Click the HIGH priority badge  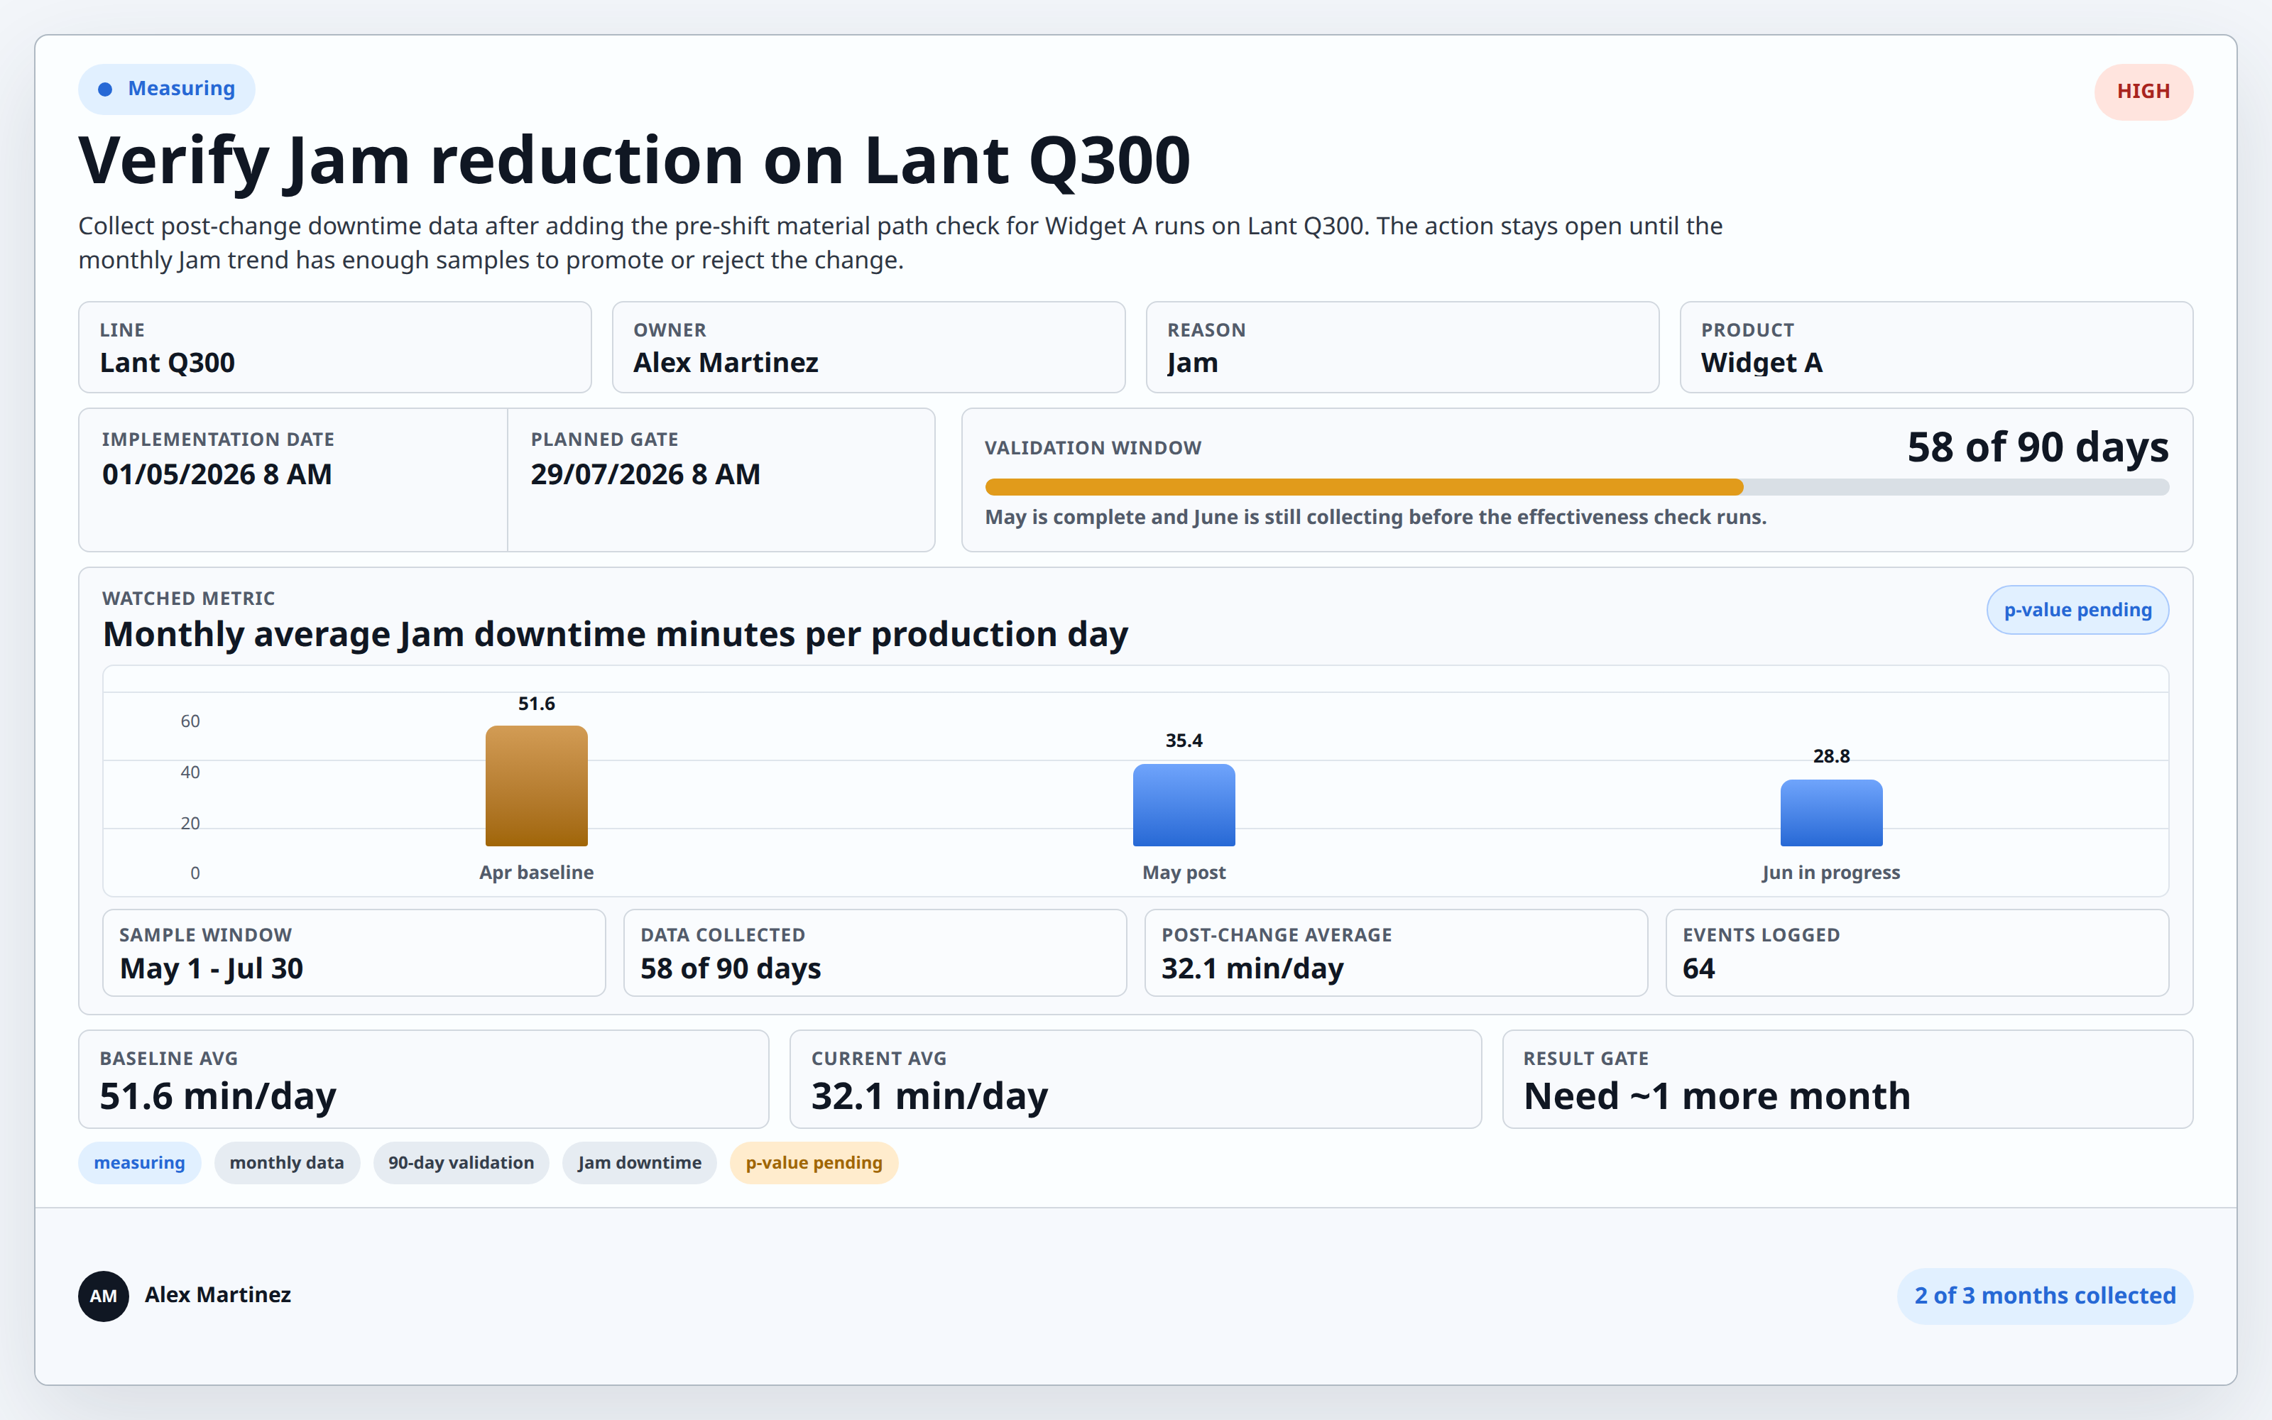coord(2143,91)
